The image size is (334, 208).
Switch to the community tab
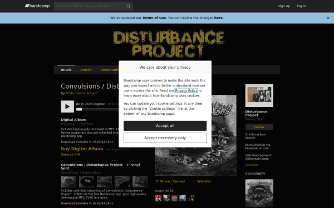[x=110, y=70]
